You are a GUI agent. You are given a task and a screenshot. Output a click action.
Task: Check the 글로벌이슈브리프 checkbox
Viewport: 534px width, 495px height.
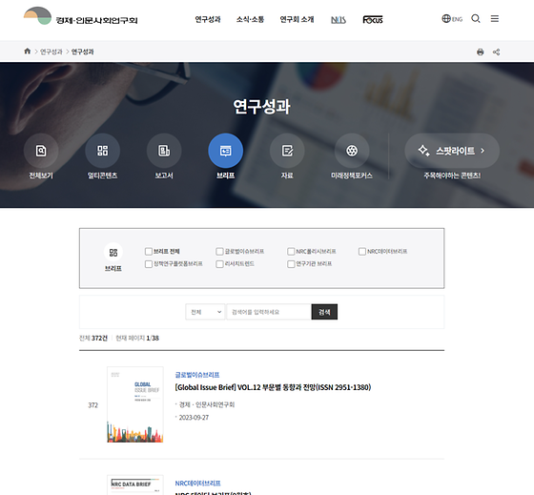pyautogui.click(x=219, y=252)
